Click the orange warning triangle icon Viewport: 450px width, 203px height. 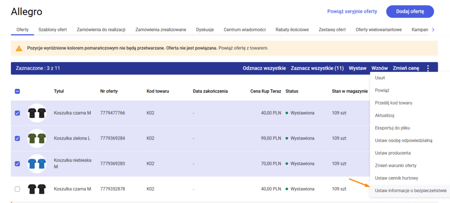coord(19,48)
